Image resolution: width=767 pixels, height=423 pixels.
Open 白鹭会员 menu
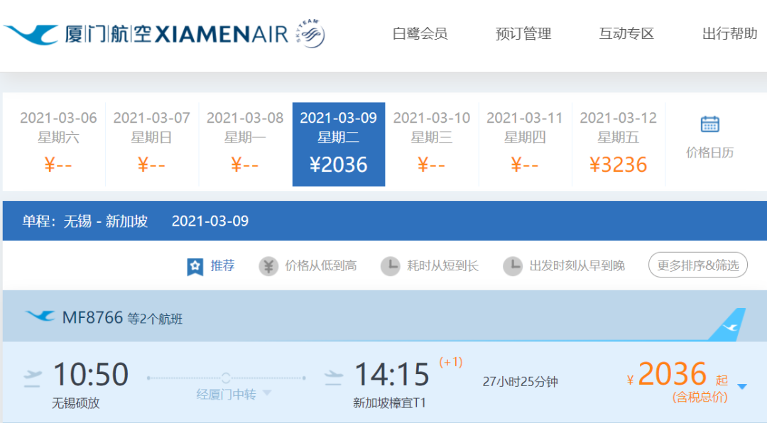tap(420, 34)
